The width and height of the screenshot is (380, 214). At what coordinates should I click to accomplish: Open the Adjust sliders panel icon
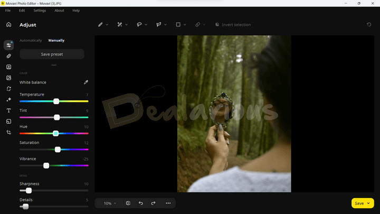point(9,45)
